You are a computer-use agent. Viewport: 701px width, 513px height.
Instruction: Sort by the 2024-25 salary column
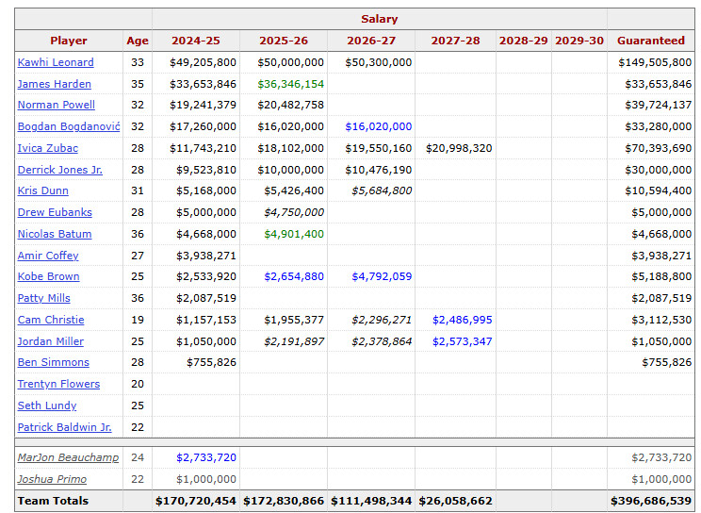coord(195,41)
